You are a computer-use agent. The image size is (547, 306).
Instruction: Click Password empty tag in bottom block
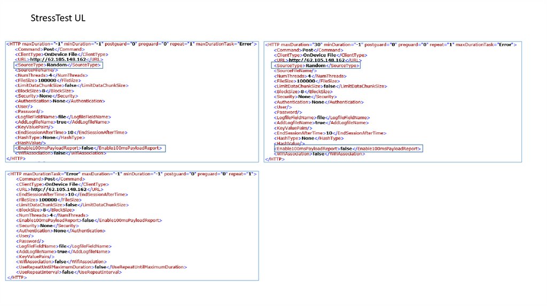point(30,241)
